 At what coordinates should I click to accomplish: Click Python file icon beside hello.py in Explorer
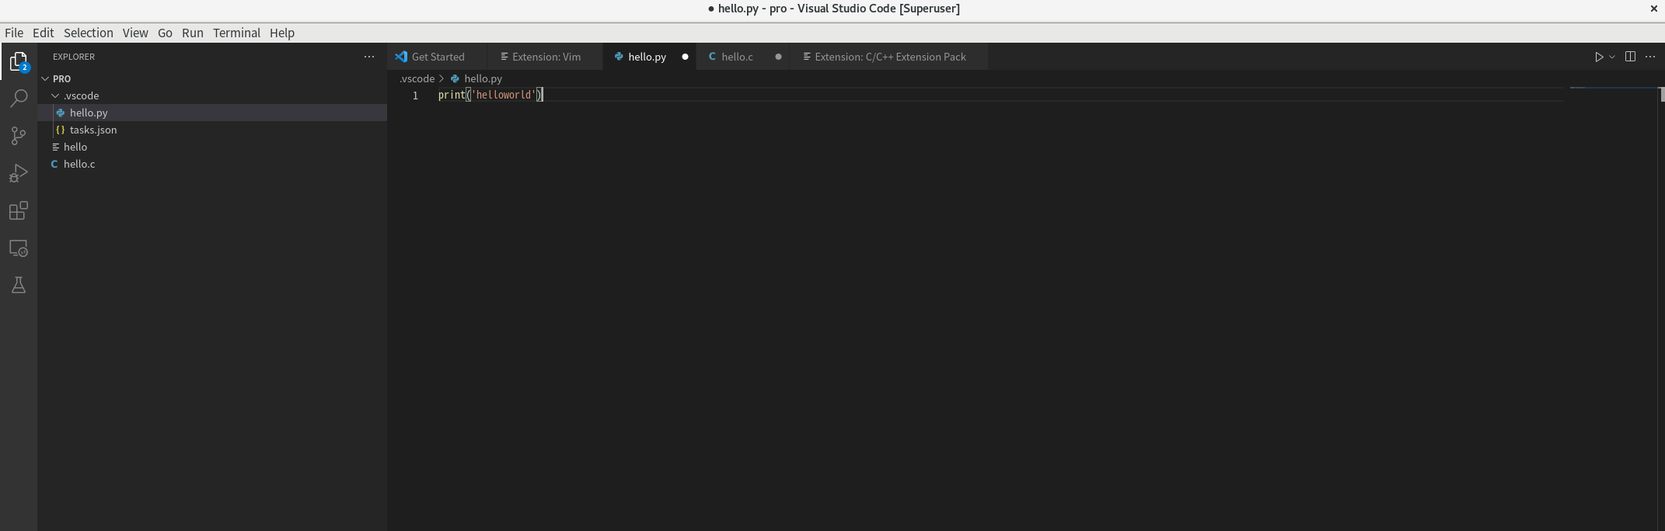(x=61, y=113)
